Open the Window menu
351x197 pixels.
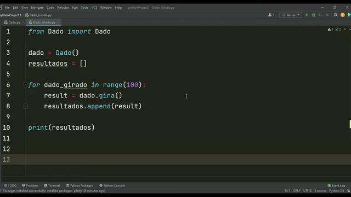pyautogui.click(x=106, y=8)
